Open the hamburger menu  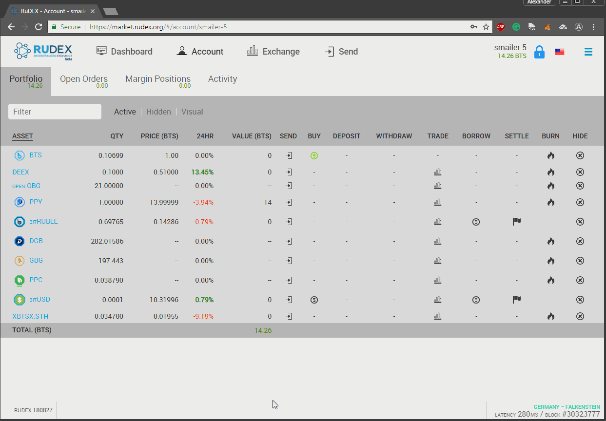pyautogui.click(x=588, y=52)
